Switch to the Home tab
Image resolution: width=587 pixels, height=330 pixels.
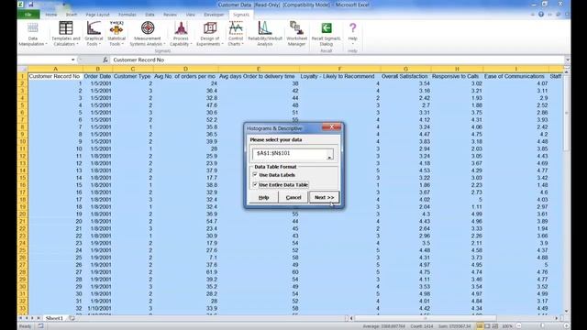coord(51,15)
